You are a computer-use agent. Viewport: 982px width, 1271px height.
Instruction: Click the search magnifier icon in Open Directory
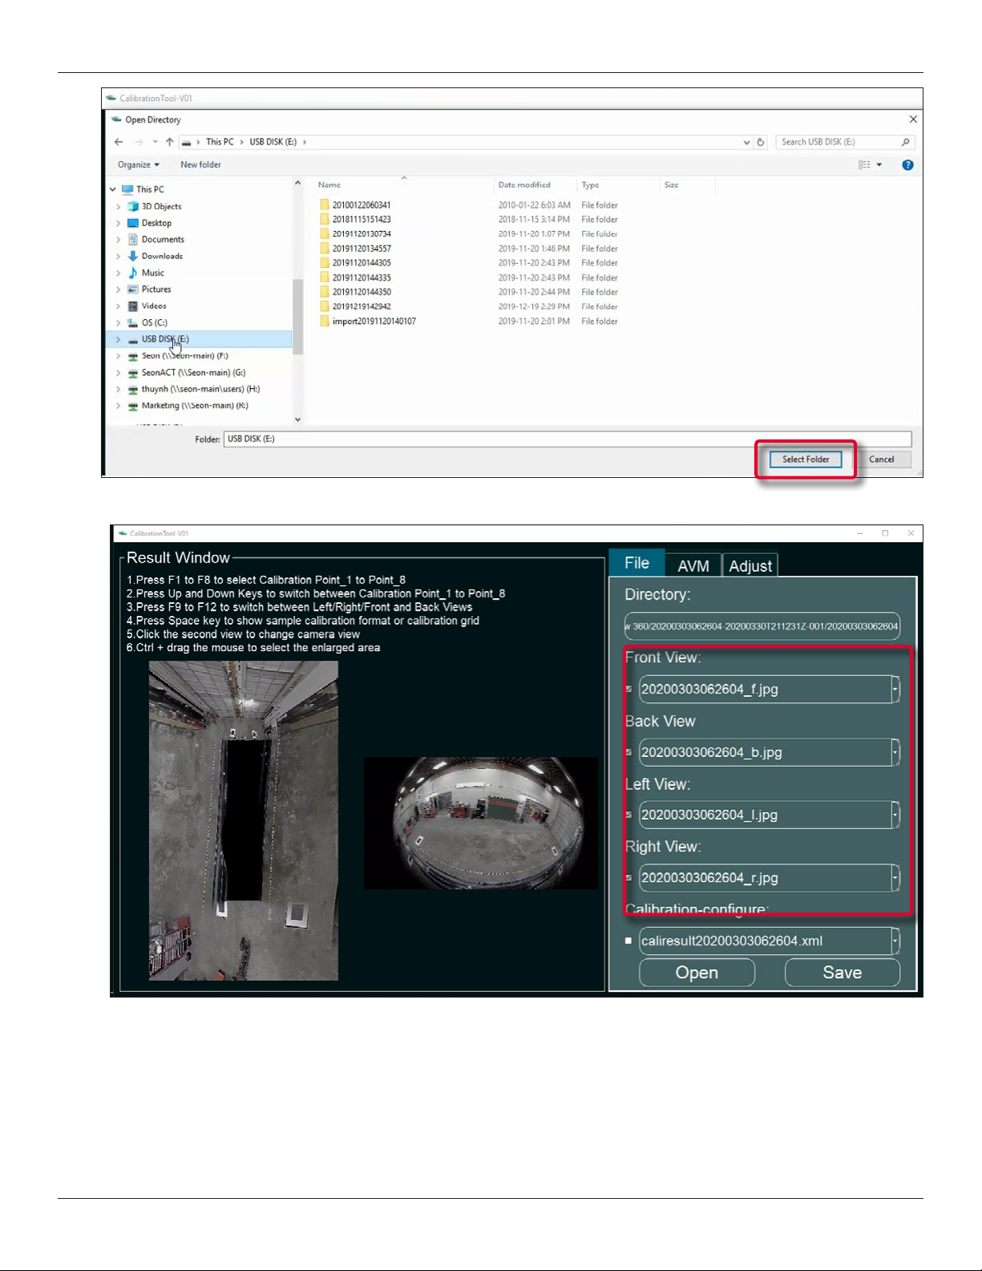(x=906, y=142)
